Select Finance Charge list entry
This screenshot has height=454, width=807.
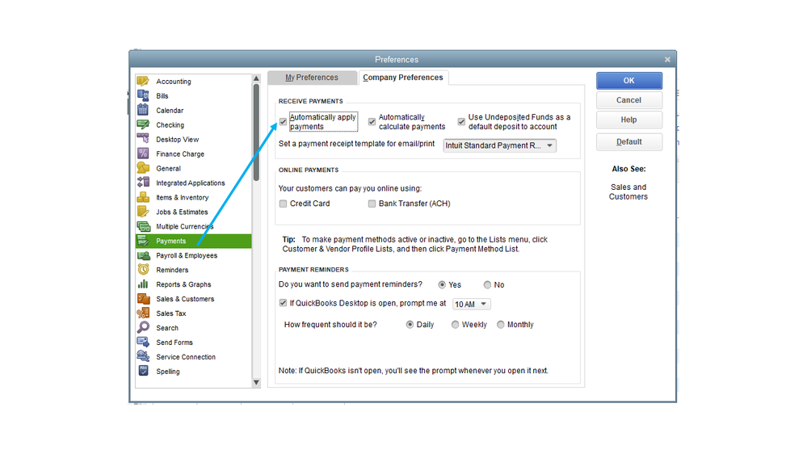[194, 154]
